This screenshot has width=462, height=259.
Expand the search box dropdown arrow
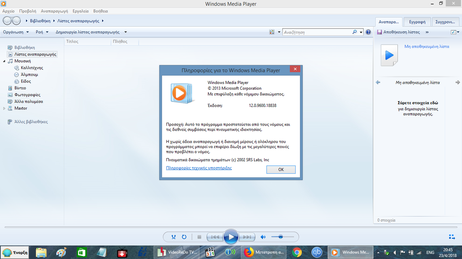tap(361, 32)
